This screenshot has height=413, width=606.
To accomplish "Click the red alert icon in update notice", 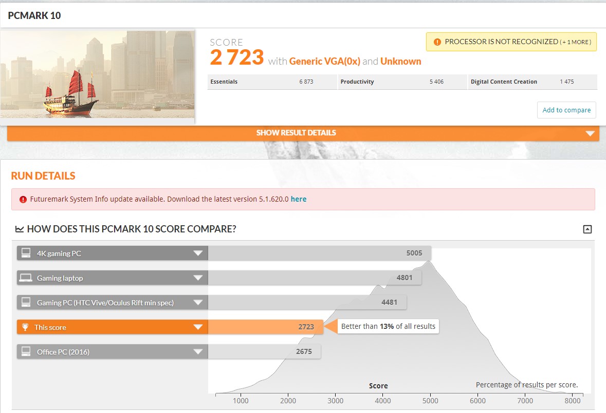I will point(23,200).
